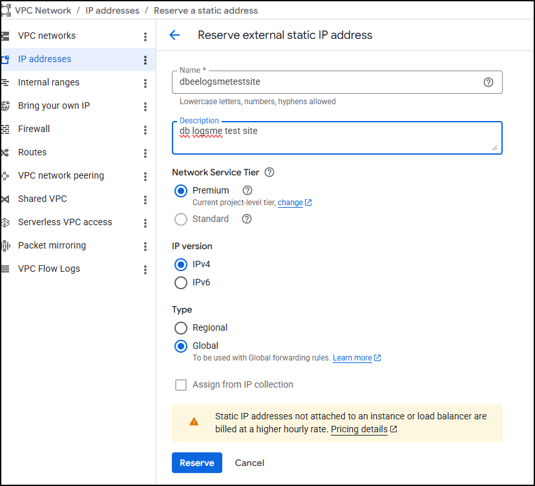This screenshot has width=535, height=486.
Task: Choose the Regional type option
Action: 181,327
